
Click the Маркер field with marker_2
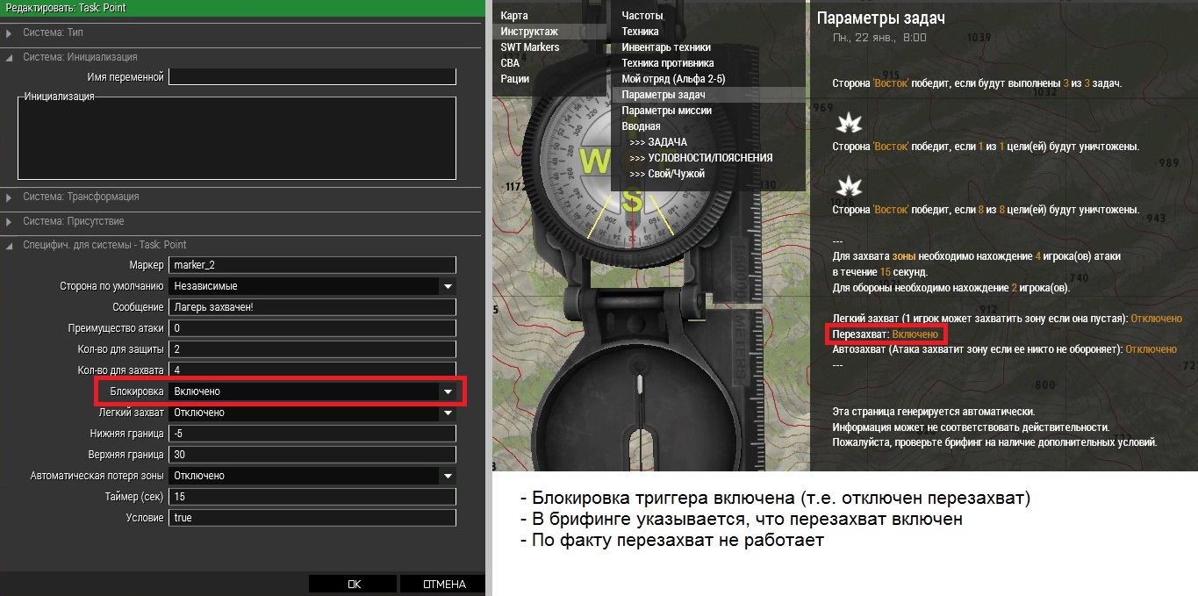tap(312, 265)
